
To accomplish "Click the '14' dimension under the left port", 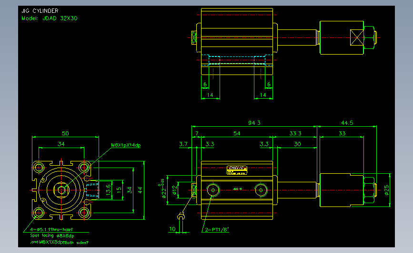I will [x=210, y=95].
